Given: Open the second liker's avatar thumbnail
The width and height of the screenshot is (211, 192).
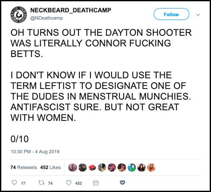Looking at the screenshot, I should pos(82,167).
